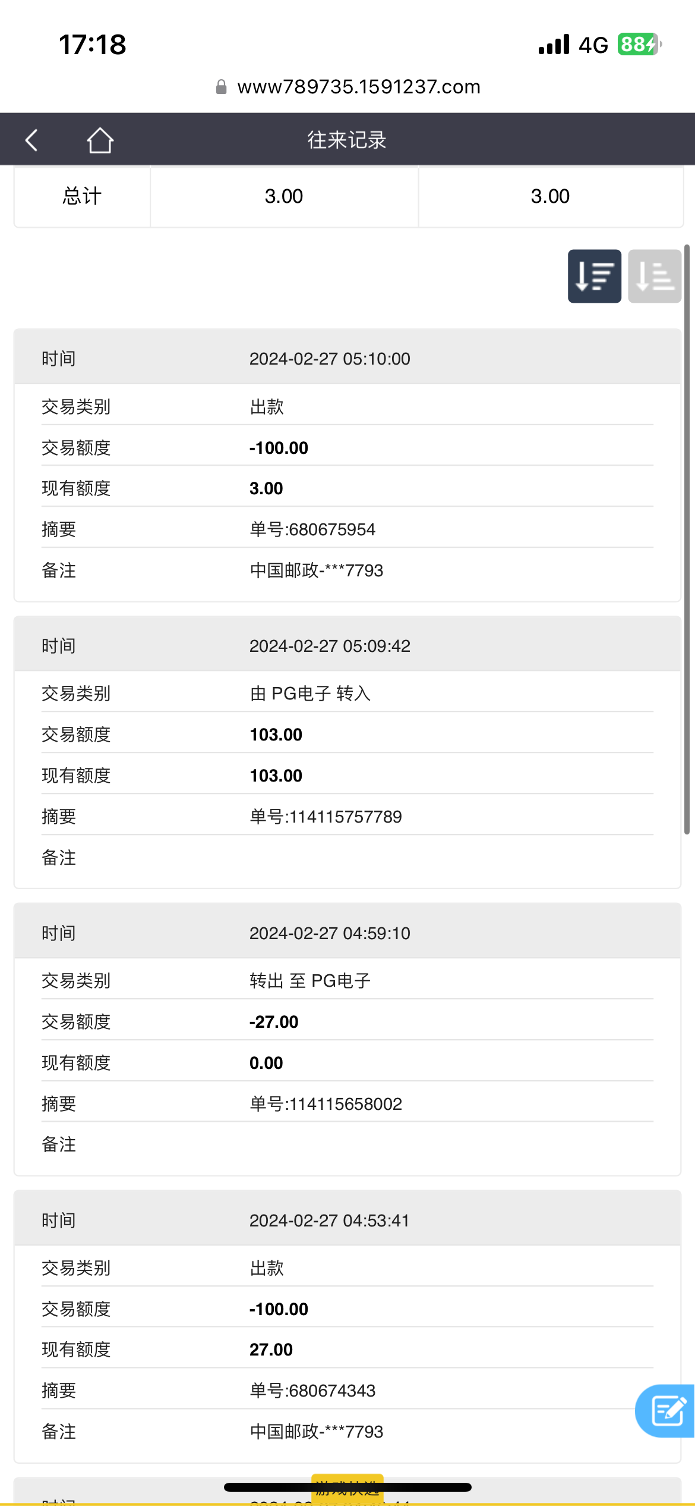This screenshot has width=695, height=1506.
Task: Select order number 680675954
Action: [x=312, y=529]
